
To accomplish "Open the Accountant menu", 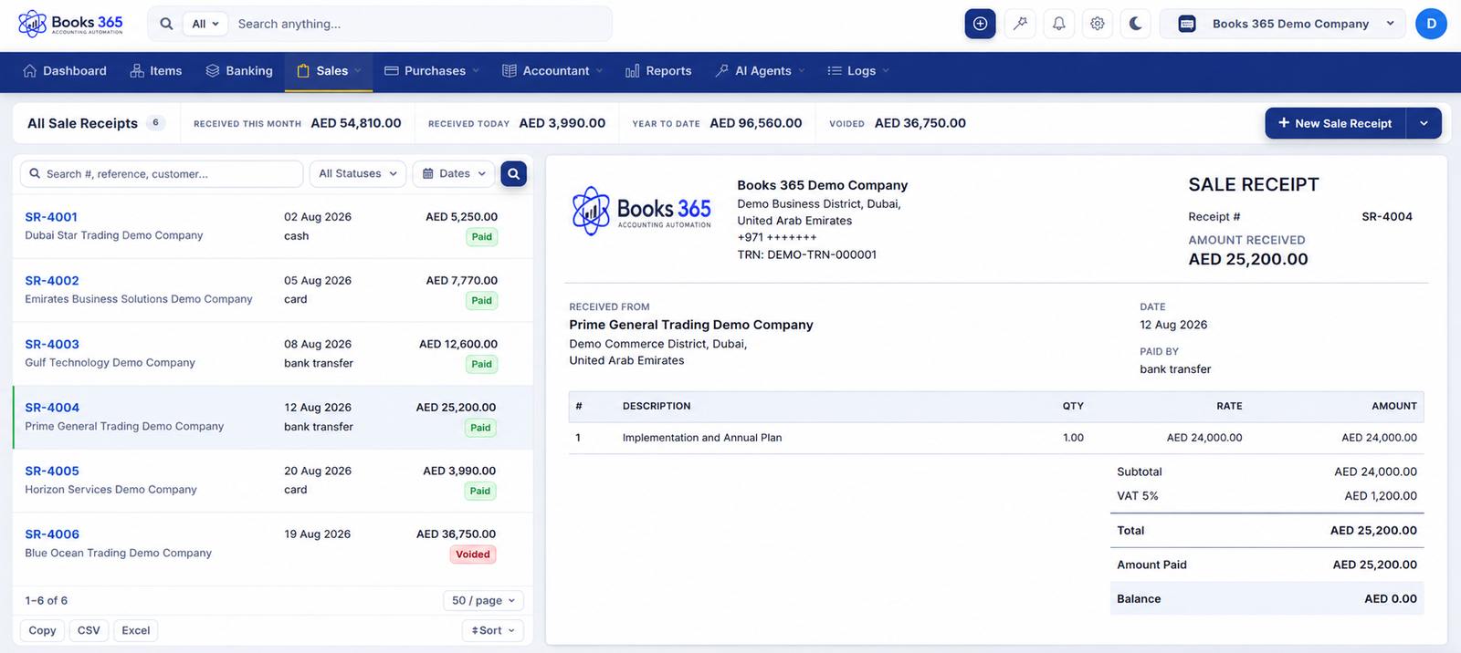I will point(552,71).
